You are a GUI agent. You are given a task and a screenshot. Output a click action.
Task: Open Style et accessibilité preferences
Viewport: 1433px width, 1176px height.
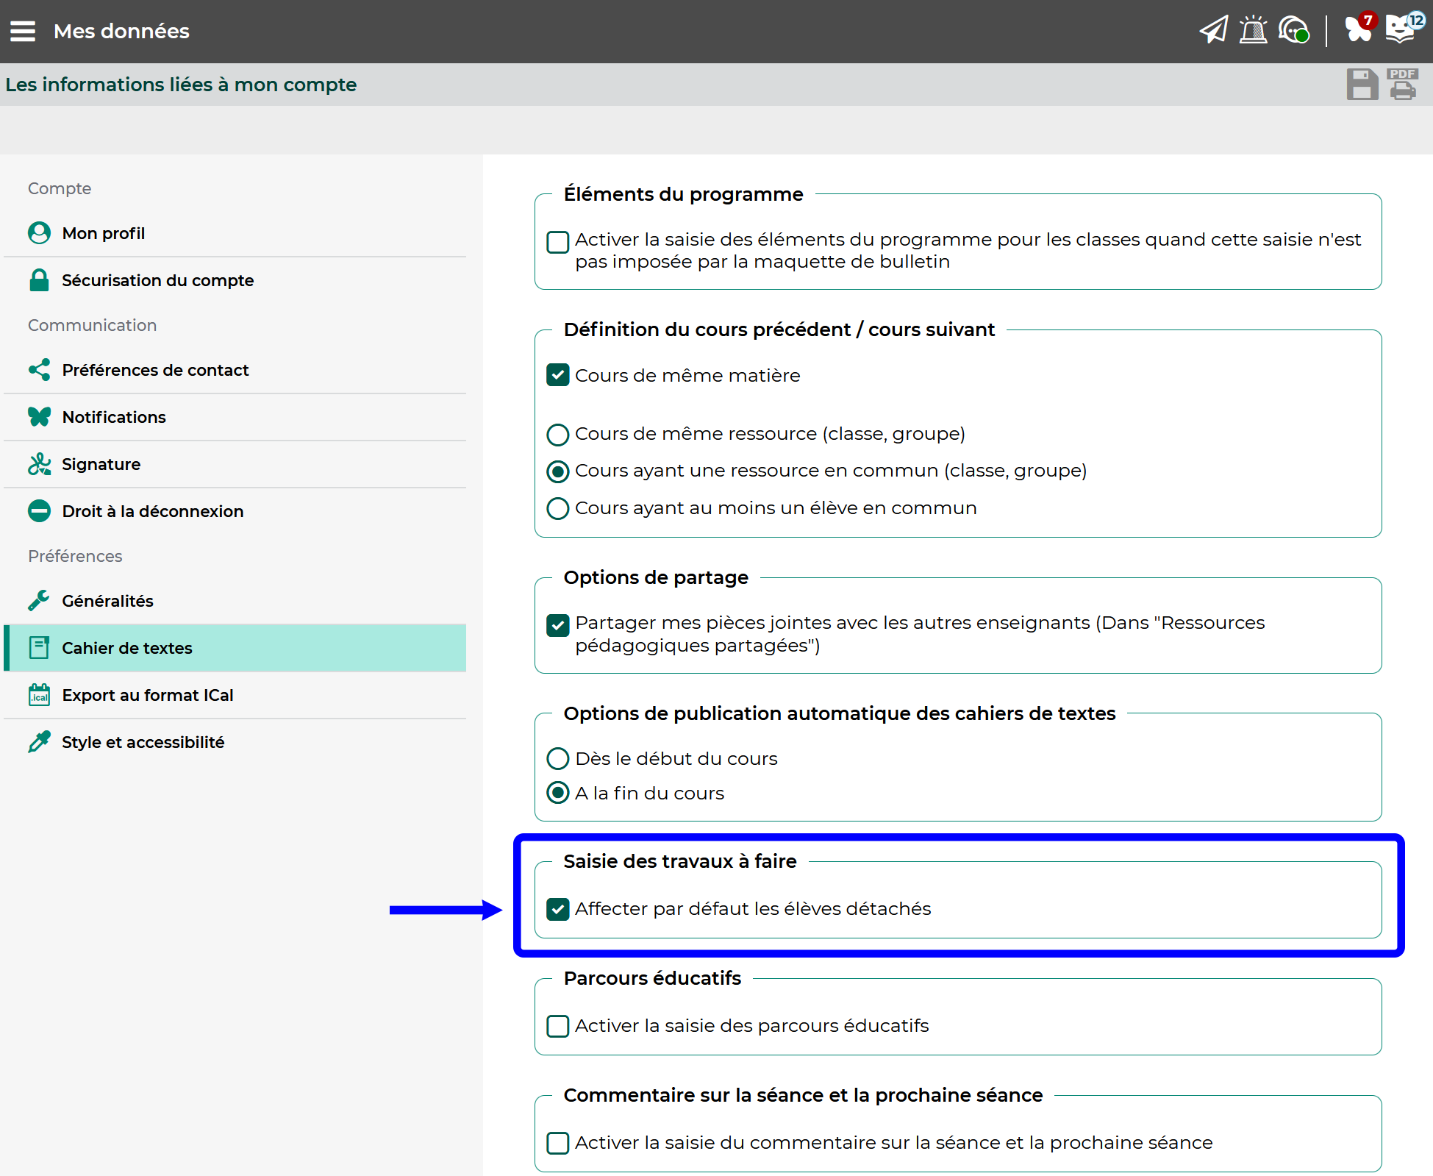[x=143, y=742]
